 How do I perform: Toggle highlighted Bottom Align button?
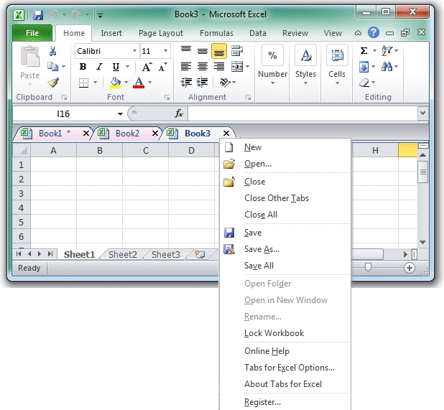click(x=219, y=51)
